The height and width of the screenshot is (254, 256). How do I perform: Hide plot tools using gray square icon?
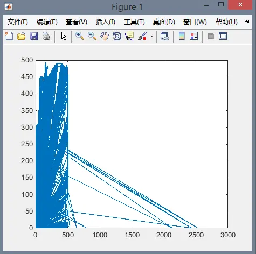(x=211, y=37)
